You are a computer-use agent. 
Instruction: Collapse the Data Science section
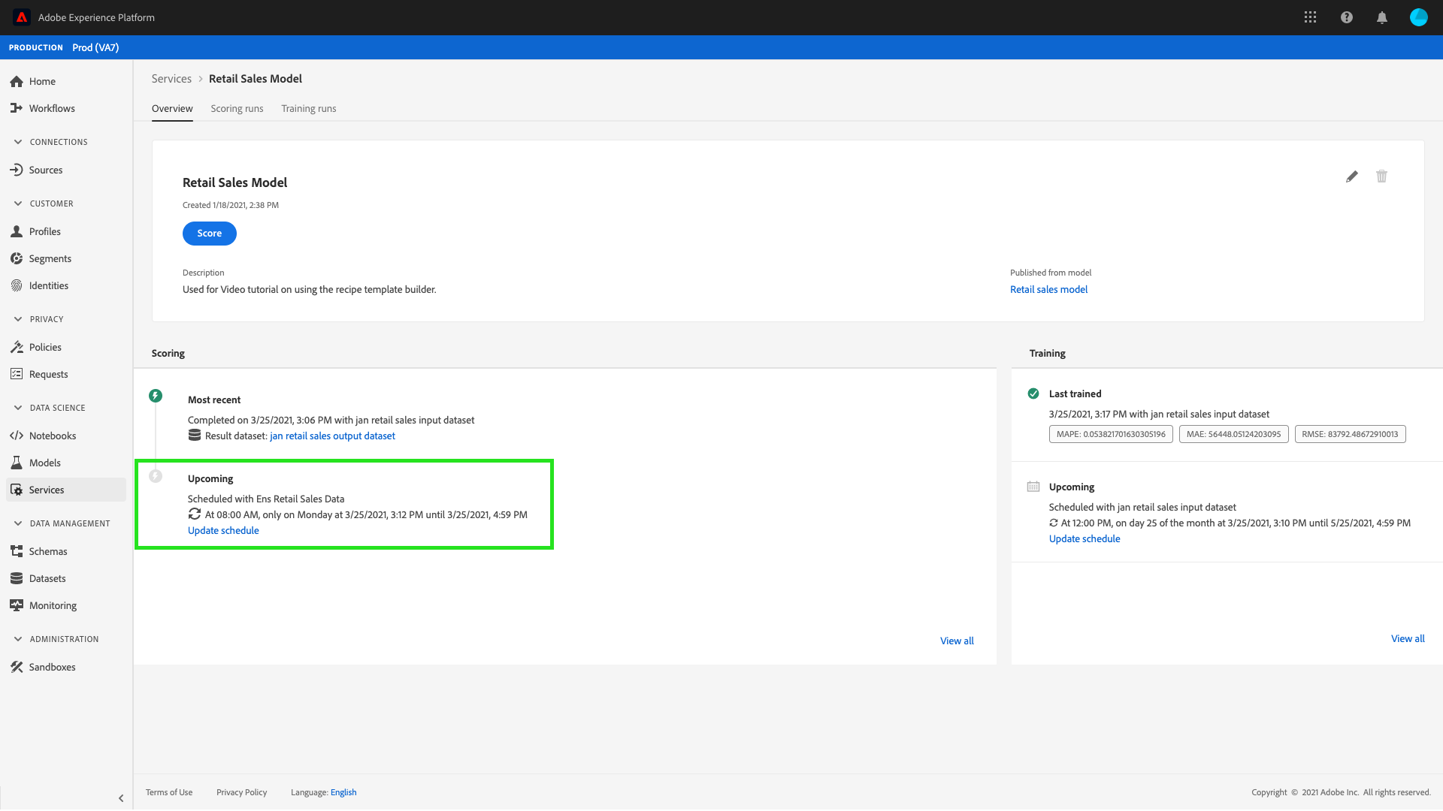pos(18,408)
